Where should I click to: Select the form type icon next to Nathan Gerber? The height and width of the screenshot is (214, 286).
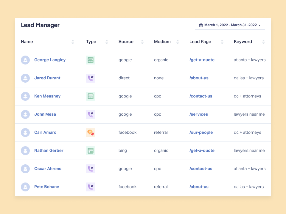pos(91,150)
